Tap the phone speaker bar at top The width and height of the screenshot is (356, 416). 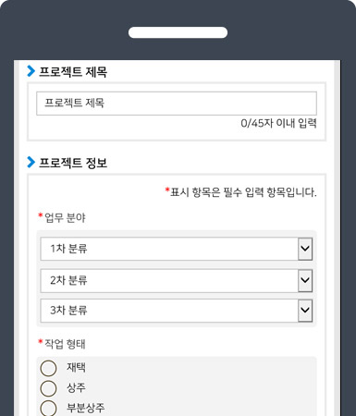(x=178, y=32)
